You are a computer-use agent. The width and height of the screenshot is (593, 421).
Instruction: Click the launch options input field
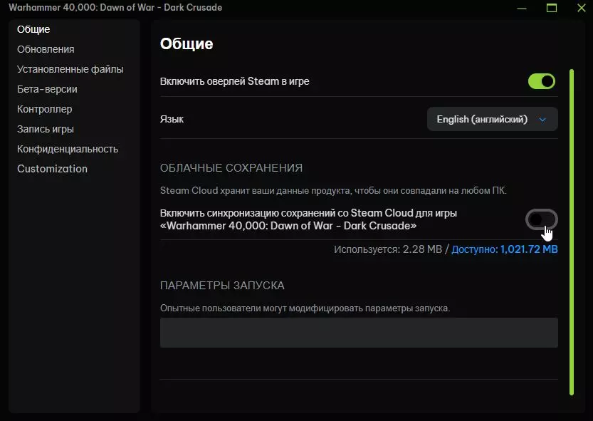click(x=359, y=333)
